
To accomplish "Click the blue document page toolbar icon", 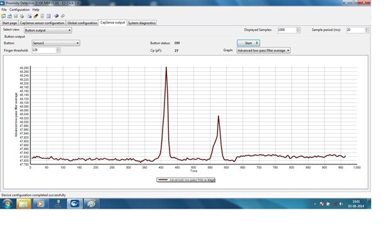I will click(x=49, y=16).
